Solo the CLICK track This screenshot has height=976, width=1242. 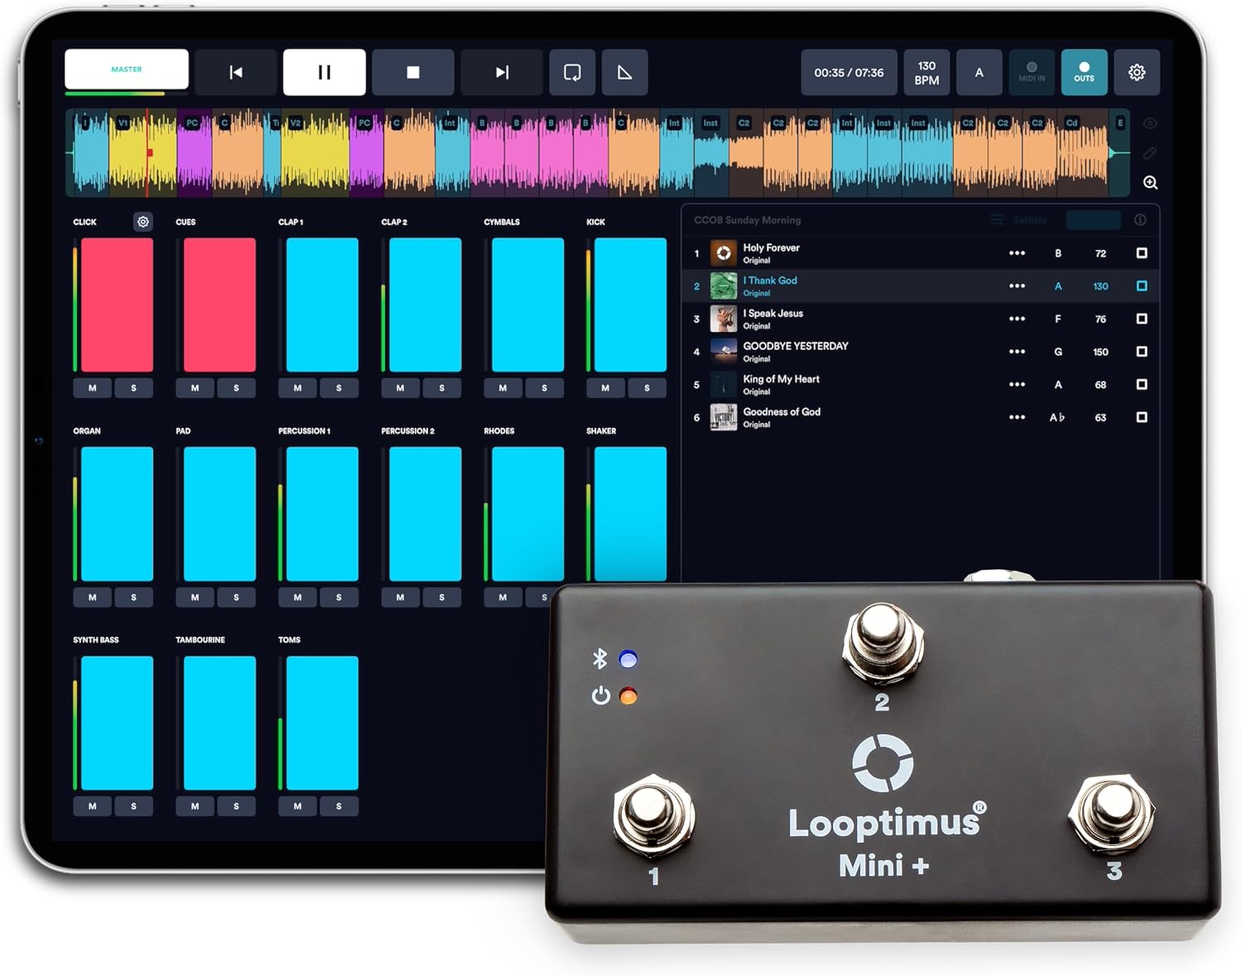tap(133, 387)
